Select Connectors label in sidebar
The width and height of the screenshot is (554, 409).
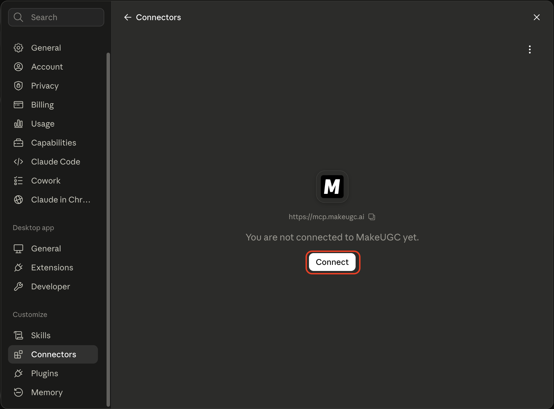click(54, 354)
